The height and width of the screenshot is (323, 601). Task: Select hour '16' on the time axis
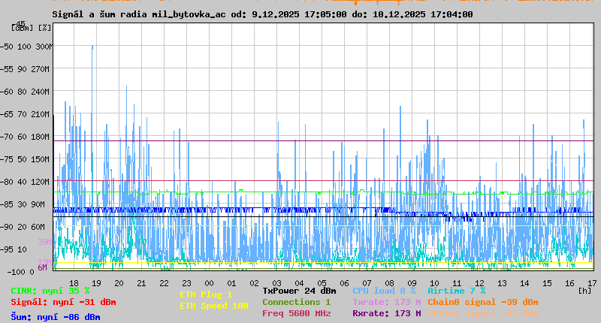coord(570,283)
